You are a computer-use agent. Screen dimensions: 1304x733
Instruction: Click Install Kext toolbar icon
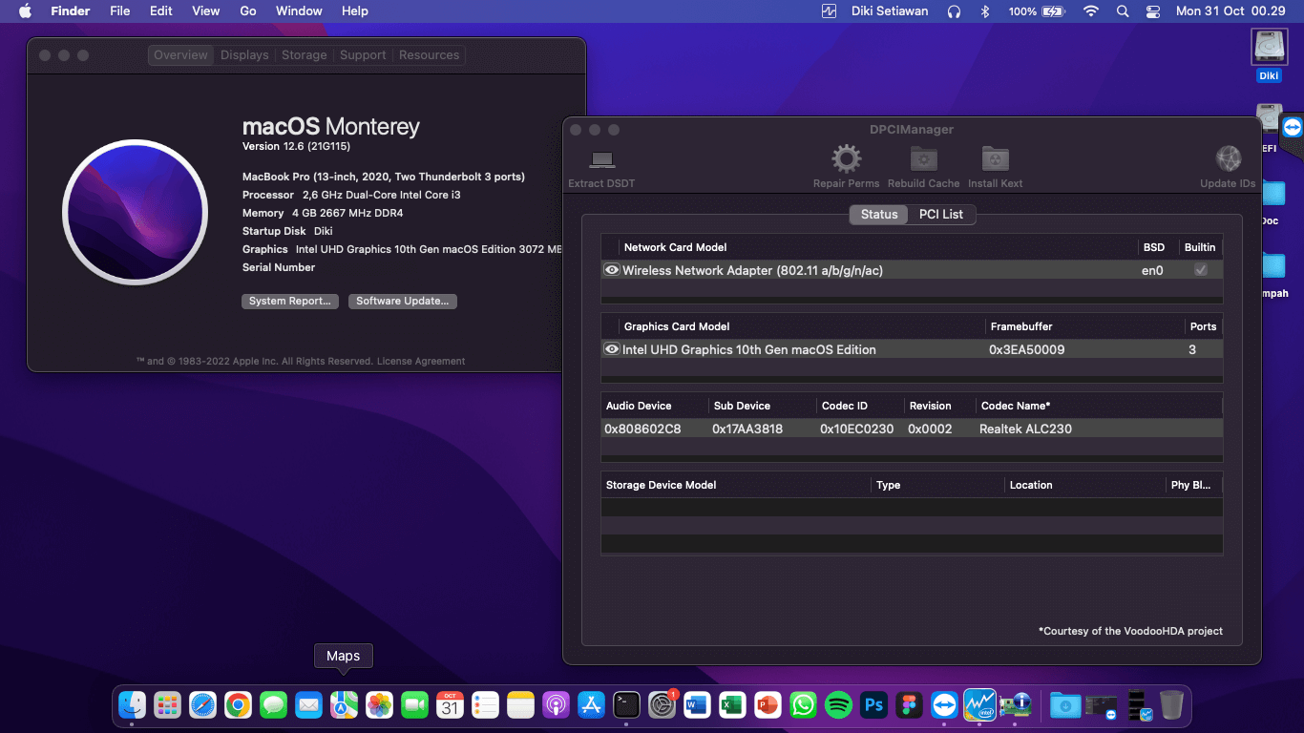click(x=995, y=158)
